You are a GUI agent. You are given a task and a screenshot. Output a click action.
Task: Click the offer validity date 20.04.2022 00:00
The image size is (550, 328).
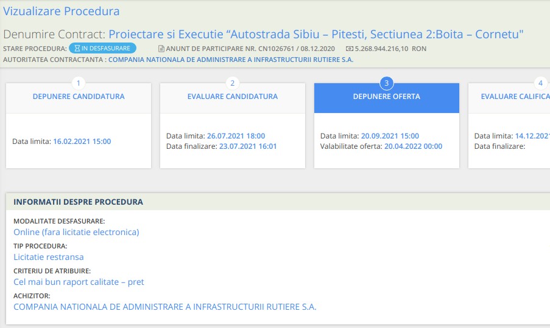413,146
